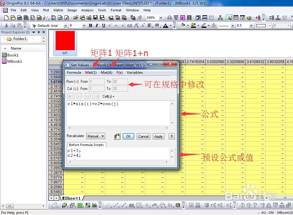The width and height of the screenshot is (293, 215).
Task: Open the font size 9 dropdown
Action: (x=84, y=26)
